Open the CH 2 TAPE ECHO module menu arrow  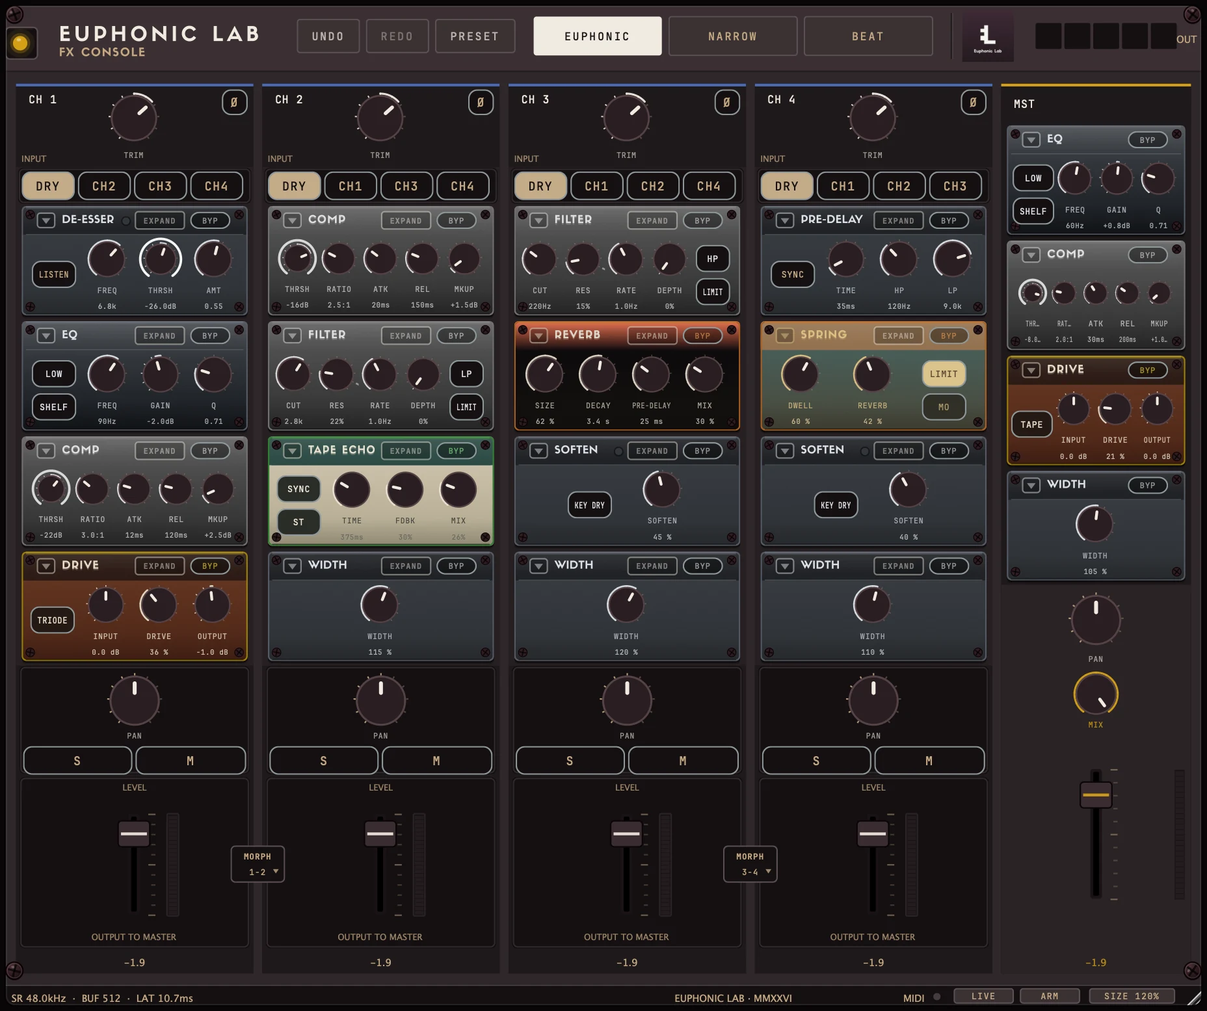tap(293, 451)
